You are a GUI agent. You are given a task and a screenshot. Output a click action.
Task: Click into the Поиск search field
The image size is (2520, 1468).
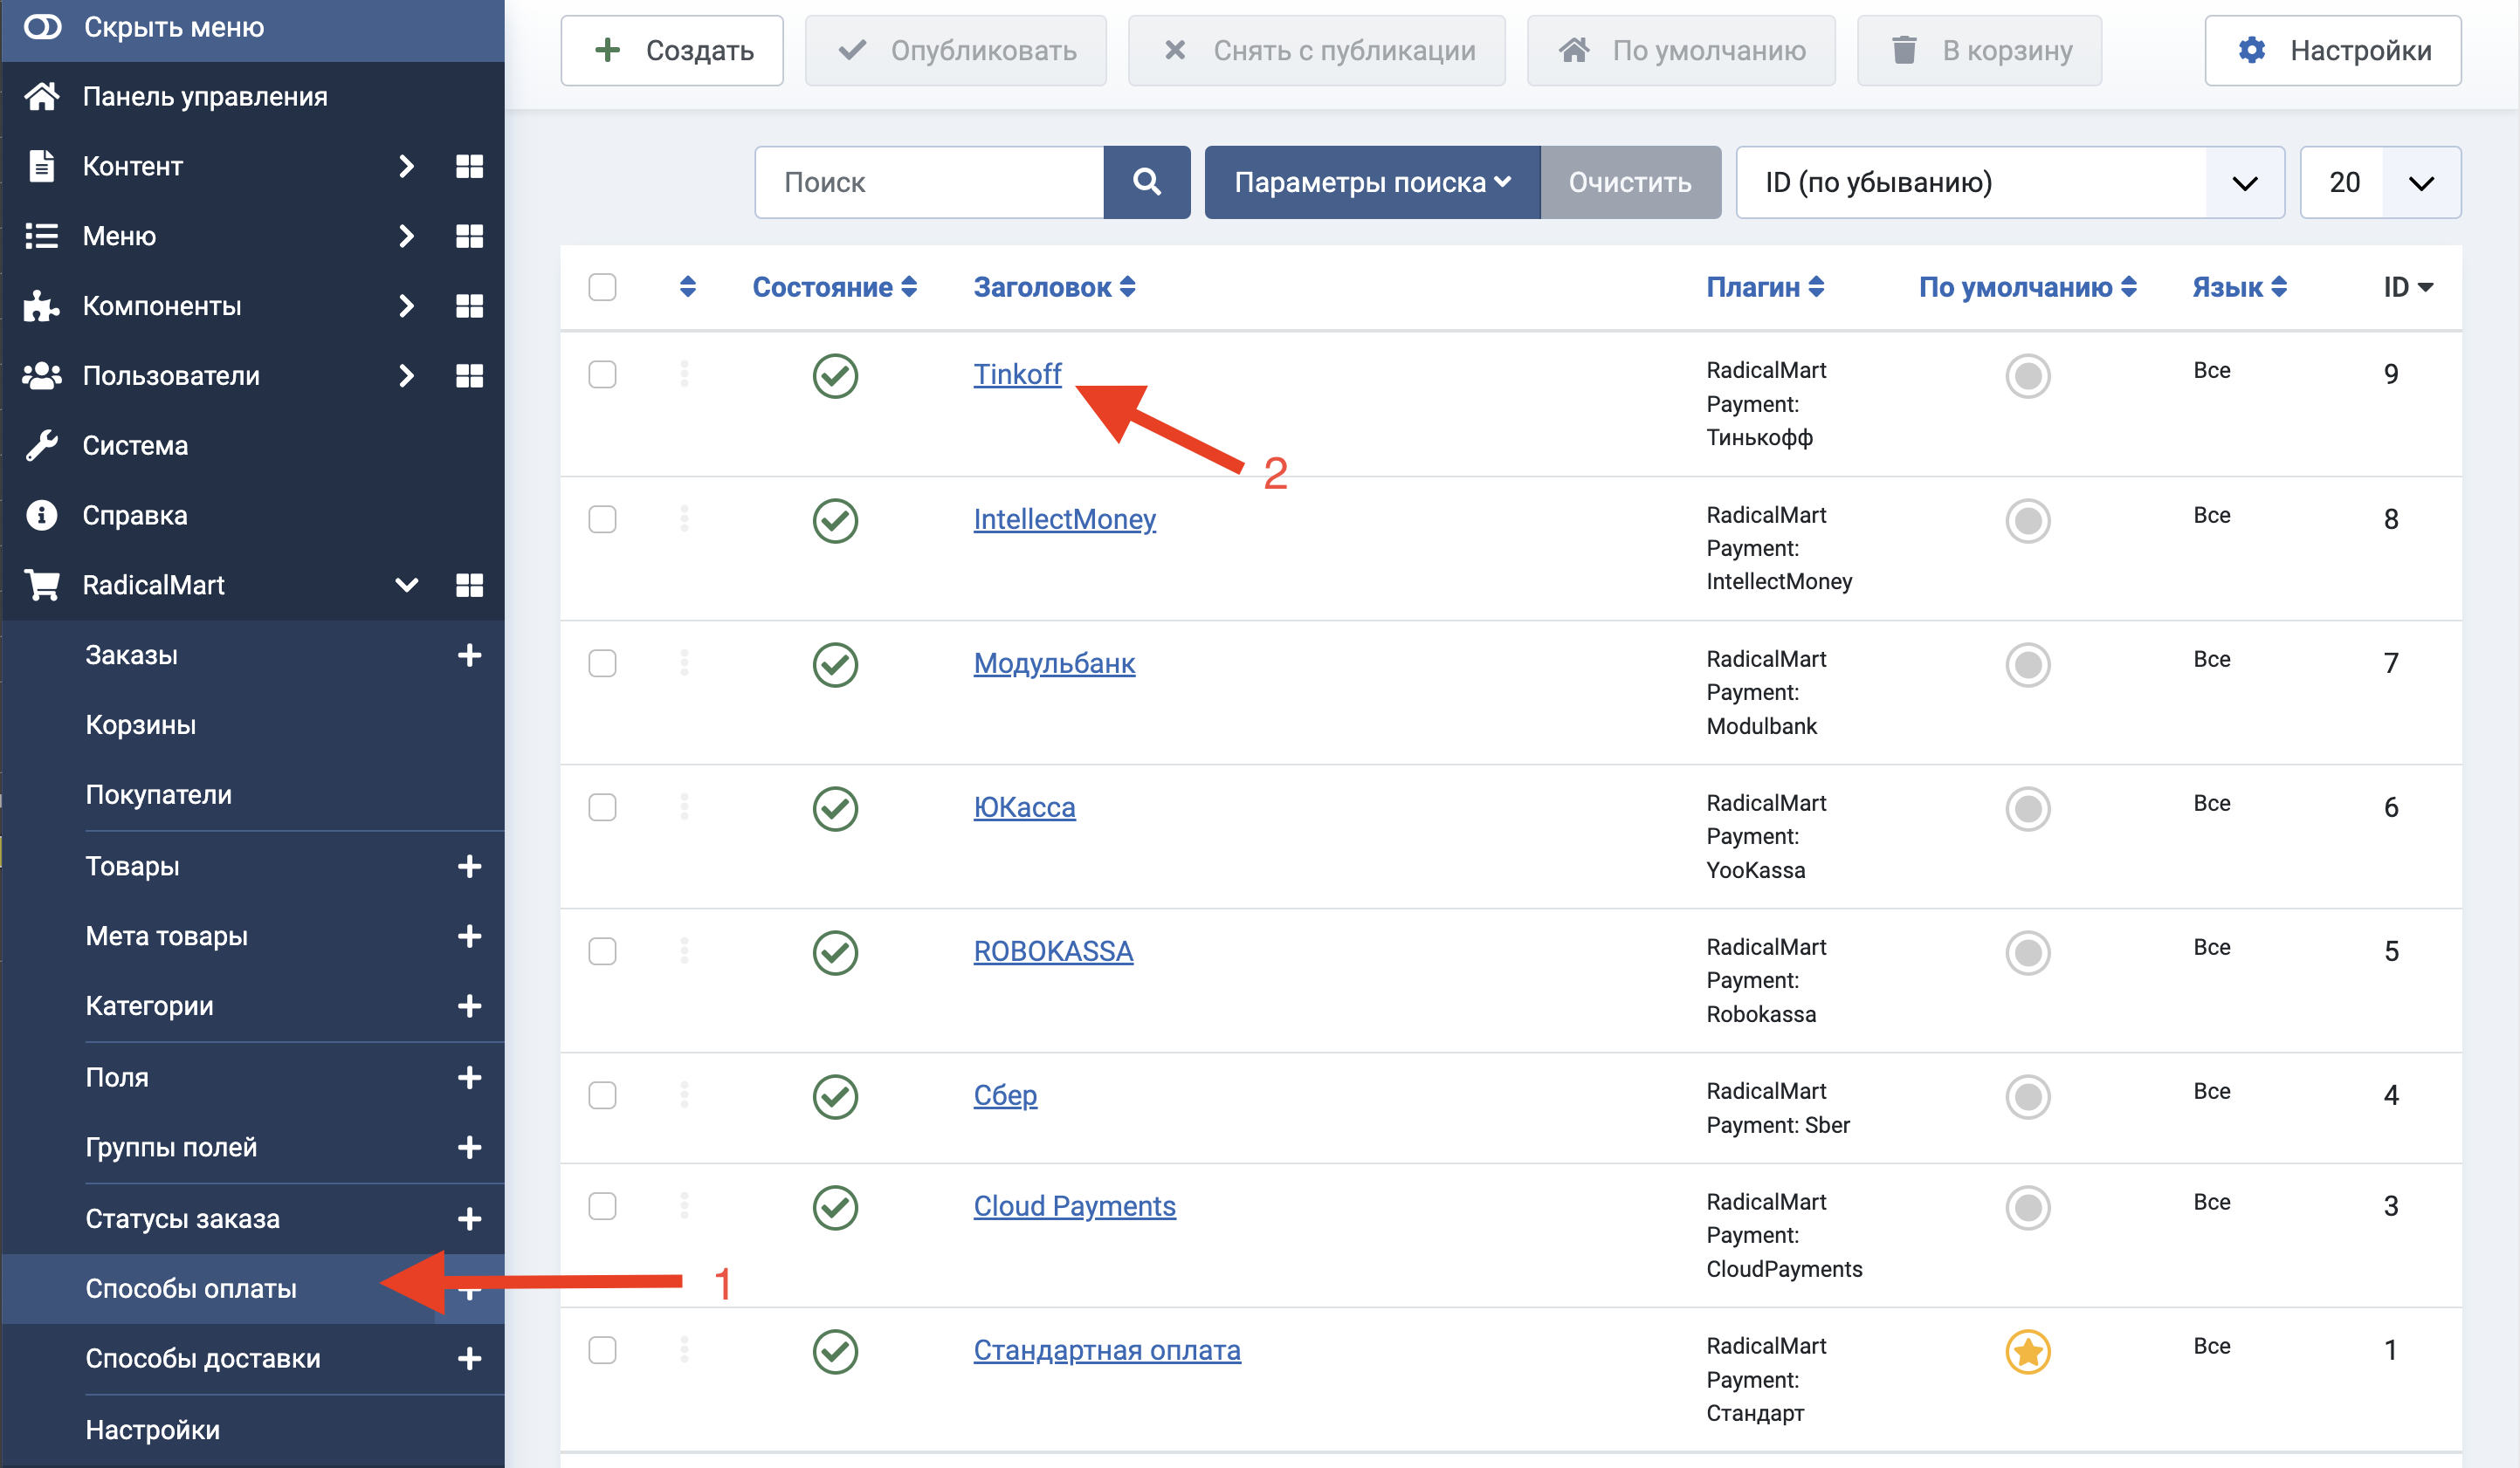(x=930, y=182)
